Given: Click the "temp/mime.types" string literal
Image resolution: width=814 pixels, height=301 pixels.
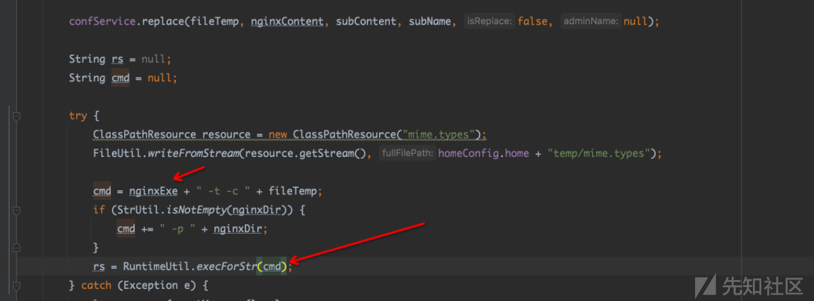Looking at the screenshot, I should click(x=600, y=153).
